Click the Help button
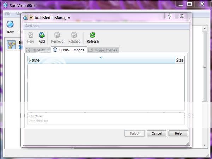Viewport: 212px width, 159px height. (178, 133)
